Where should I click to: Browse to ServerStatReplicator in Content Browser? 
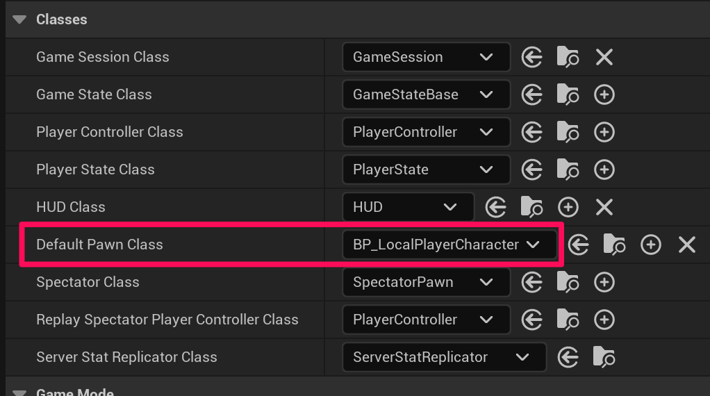tap(604, 357)
